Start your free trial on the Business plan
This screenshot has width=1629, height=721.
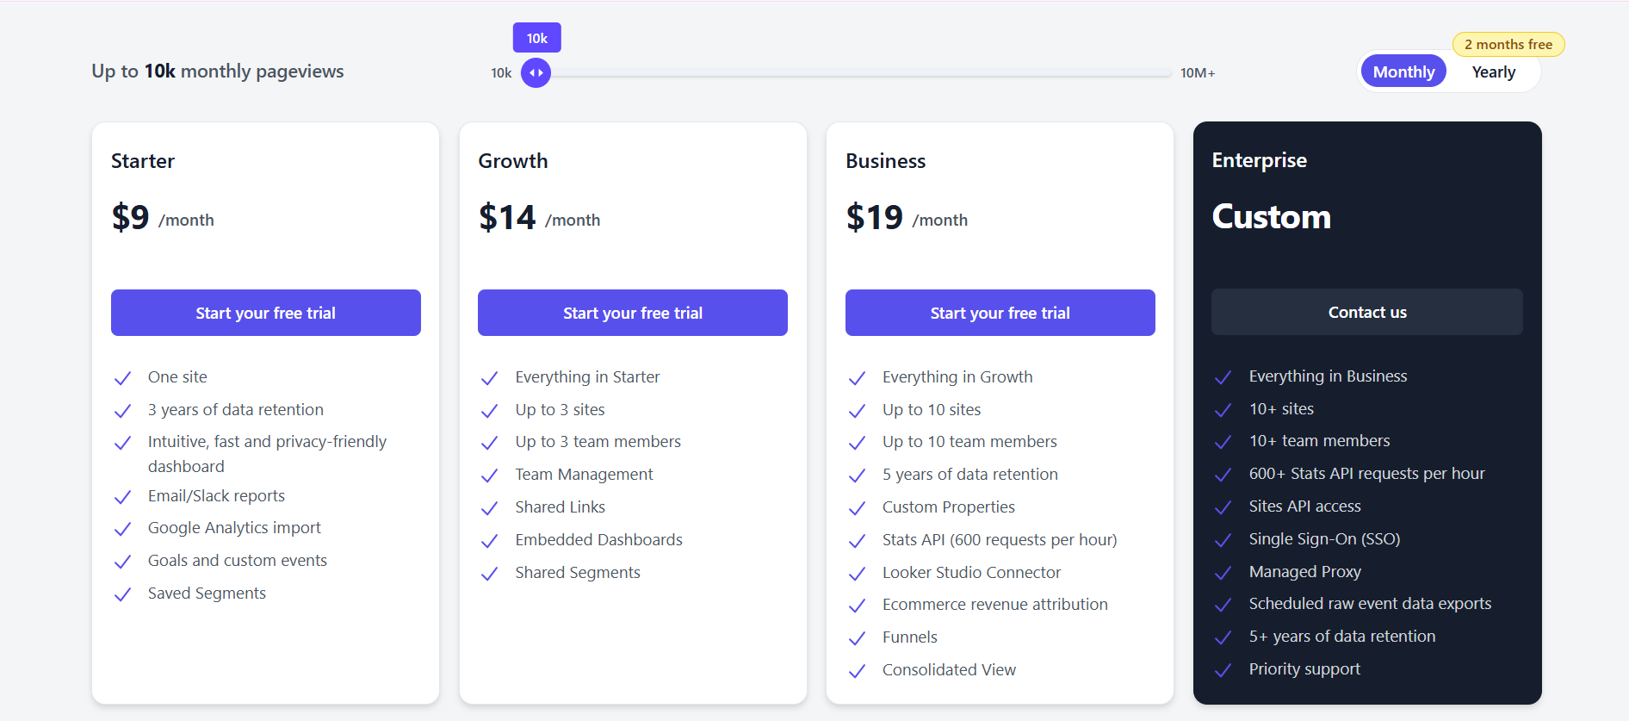(1000, 313)
